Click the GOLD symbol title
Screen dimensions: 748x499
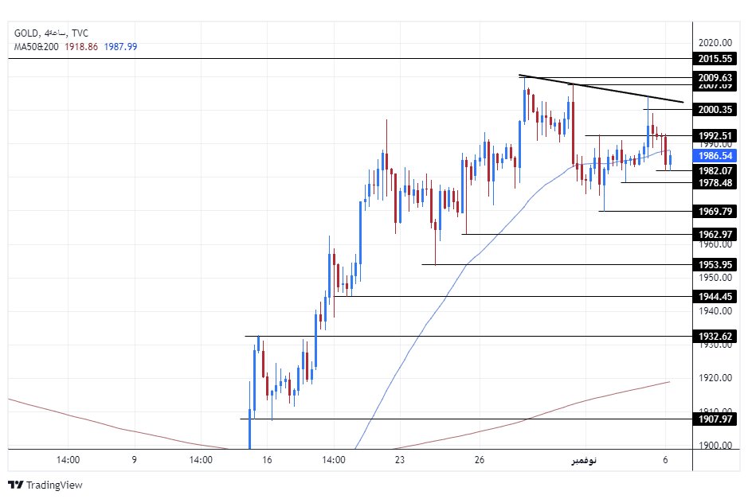(26, 33)
